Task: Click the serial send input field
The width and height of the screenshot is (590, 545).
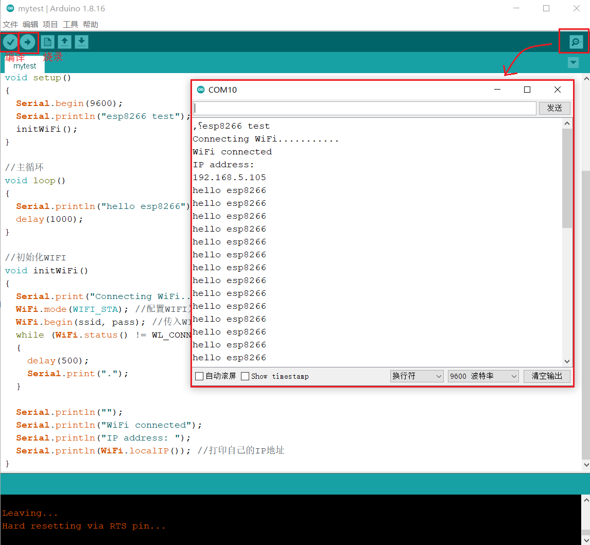Action: pos(365,108)
